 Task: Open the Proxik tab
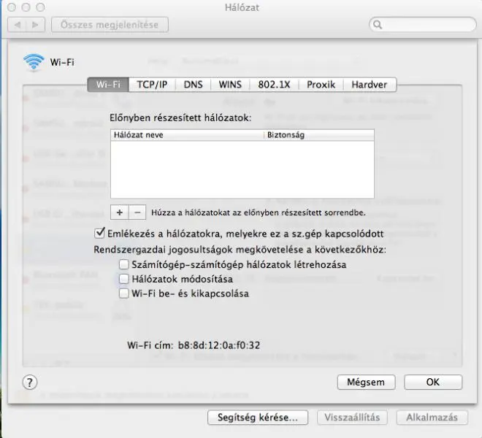(x=321, y=85)
